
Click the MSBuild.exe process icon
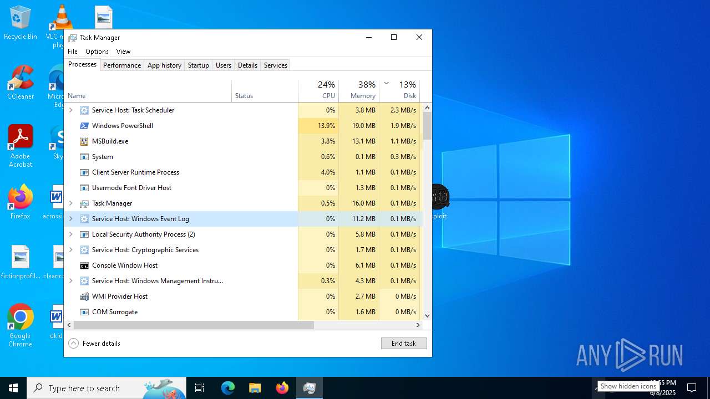tap(84, 141)
